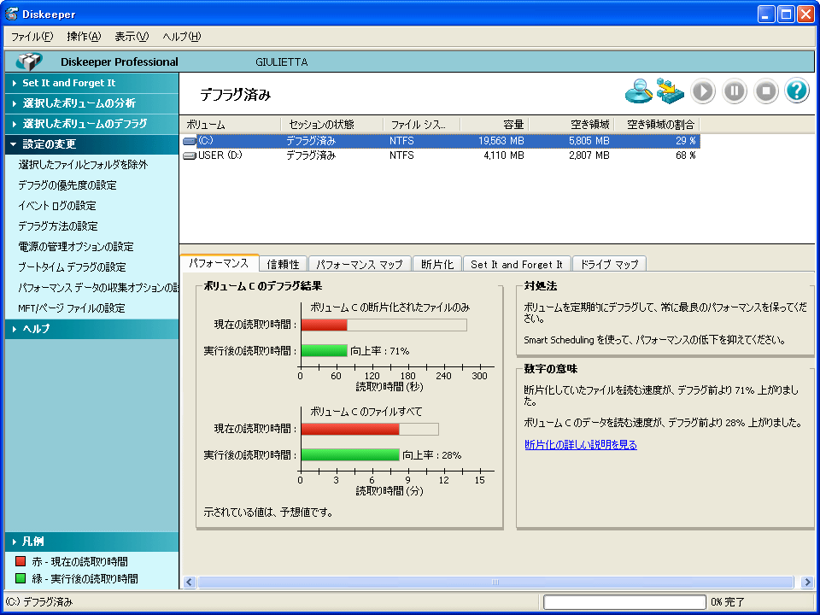The width and height of the screenshot is (820, 615).
Task: Click the 68 % free space ratio cell
Action: [685, 155]
